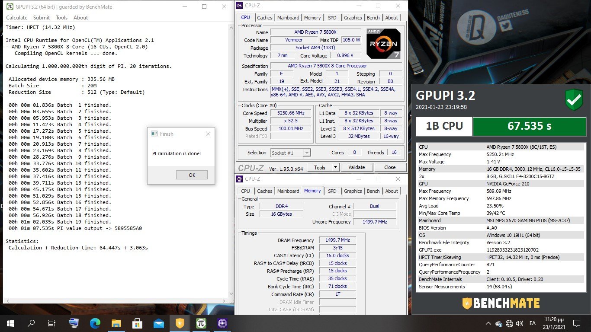Click the top CPU-Z window's title bar icon
591x332 pixels.
[240, 6]
